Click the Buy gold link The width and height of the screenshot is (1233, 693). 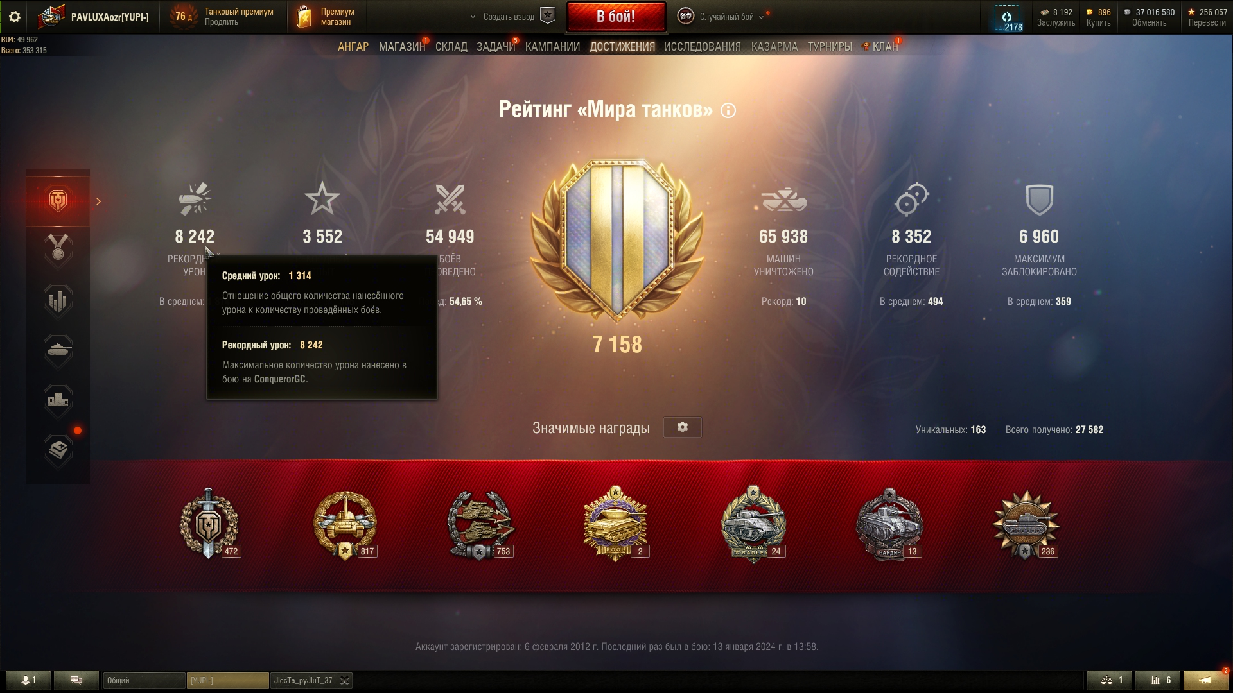(1098, 22)
